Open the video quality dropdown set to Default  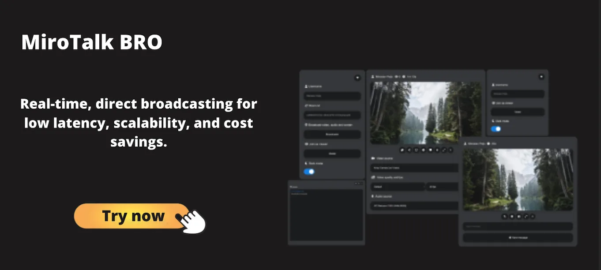pyautogui.click(x=398, y=187)
